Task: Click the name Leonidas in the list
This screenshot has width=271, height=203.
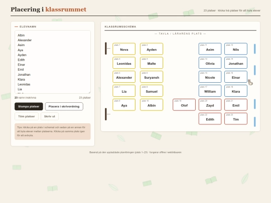Action: tap(24, 84)
